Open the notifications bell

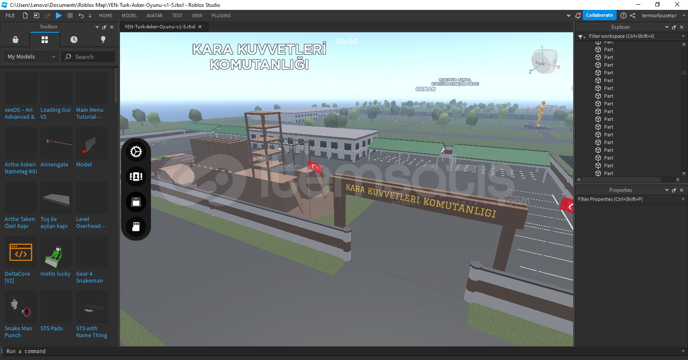click(x=578, y=15)
